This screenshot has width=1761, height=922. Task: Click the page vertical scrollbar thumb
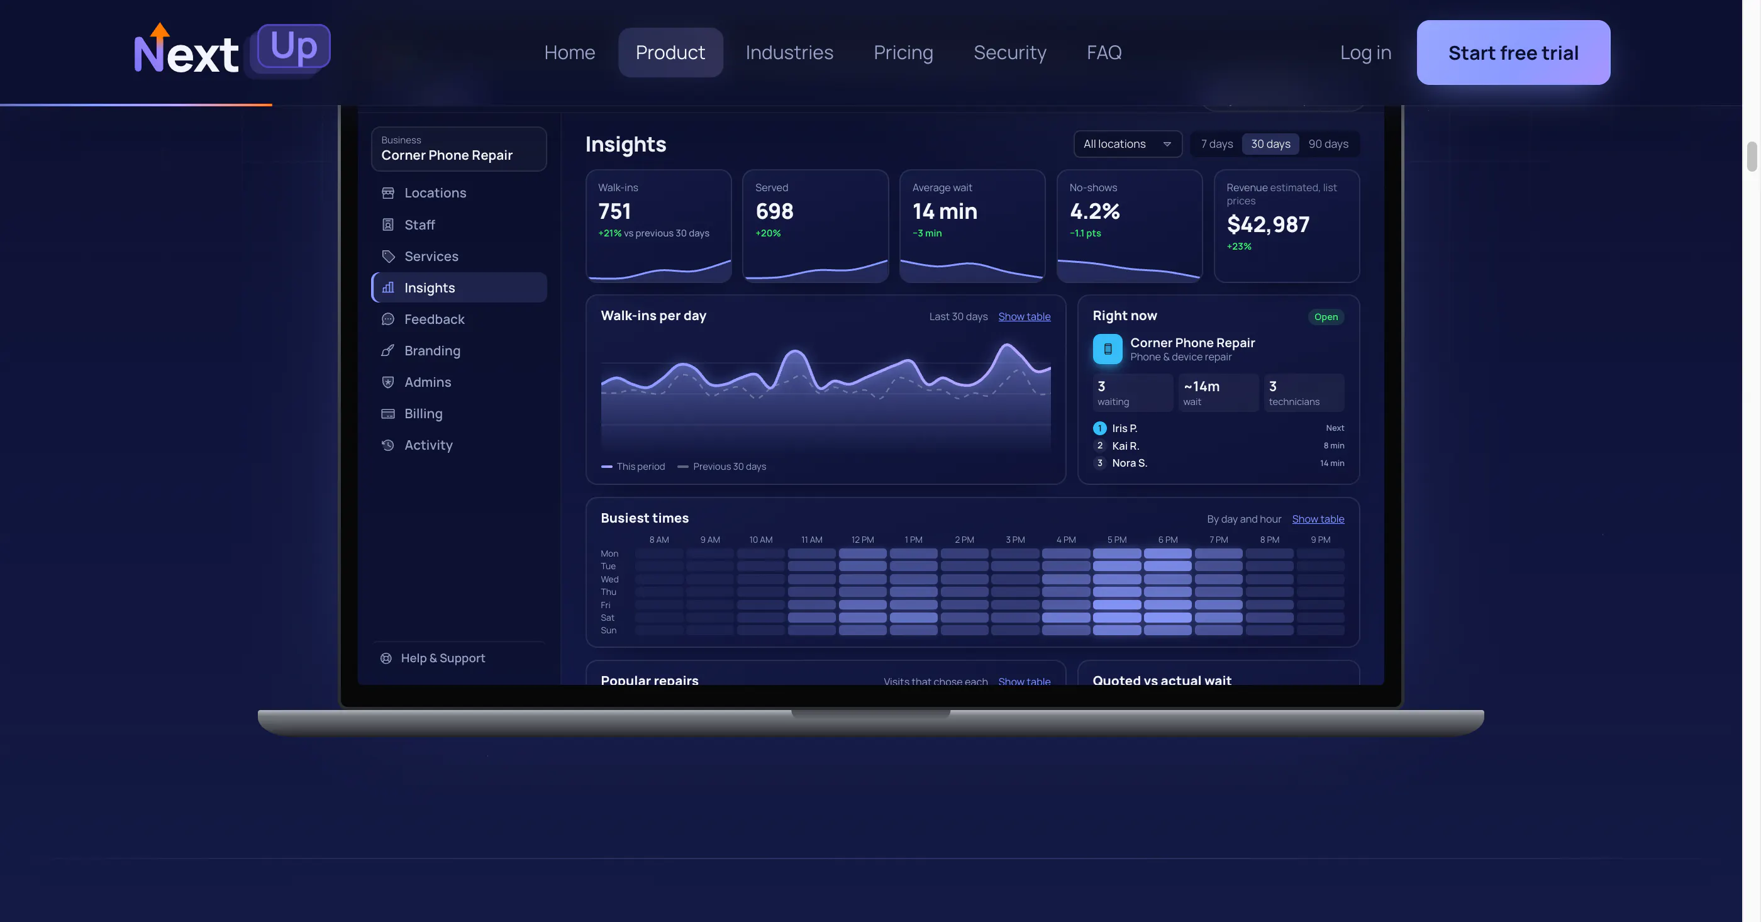[x=1752, y=157]
